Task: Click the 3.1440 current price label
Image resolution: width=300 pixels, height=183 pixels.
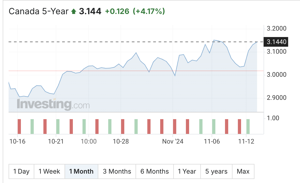Action: [x=277, y=42]
